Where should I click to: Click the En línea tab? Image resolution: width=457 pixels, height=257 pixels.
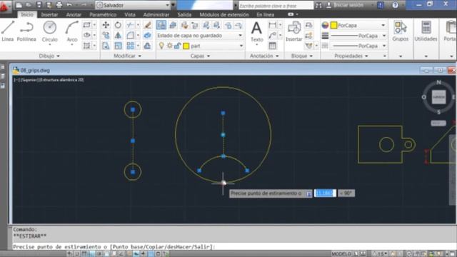tap(265, 14)
